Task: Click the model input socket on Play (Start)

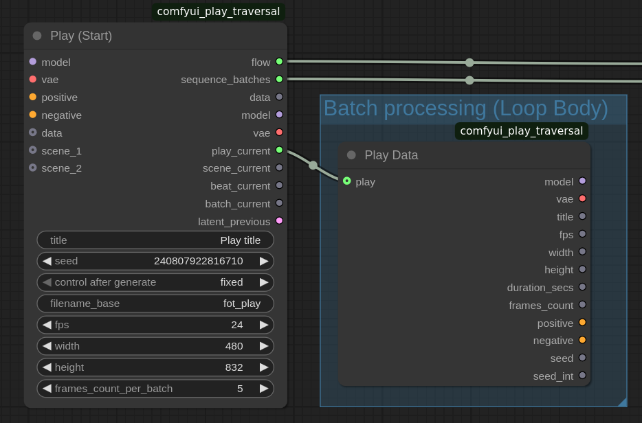Action: click(x=33, y=62)
